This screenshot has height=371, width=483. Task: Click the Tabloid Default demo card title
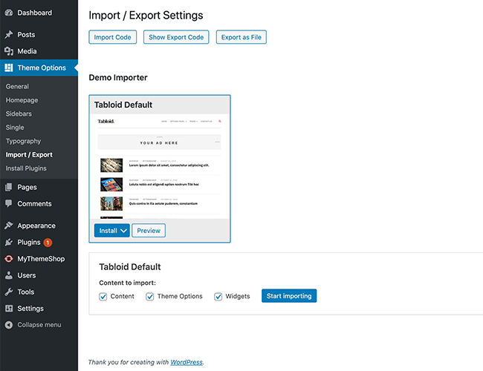tap(123, 105)
